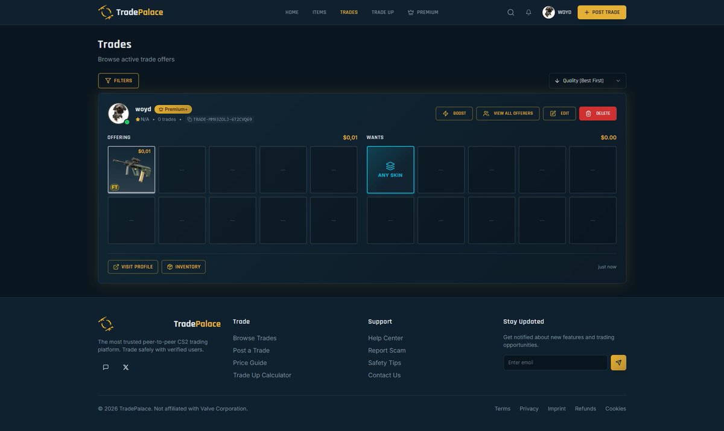Open Privacy link in footer
The image size is (724, 431).
[x=529, y=409]
